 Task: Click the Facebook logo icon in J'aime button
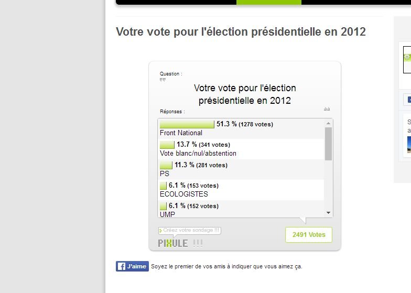tap(121, 266)
